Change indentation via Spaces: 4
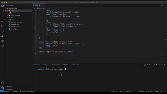 pos(123,91)
